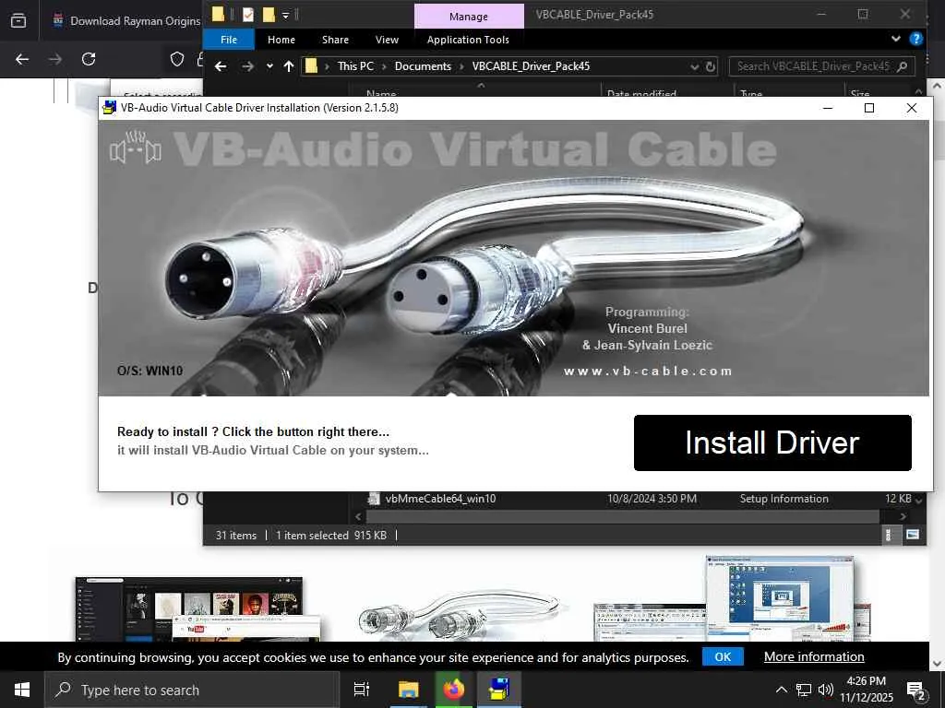Click Explorer horizontal scrollbar right arrow
Image resolution: width=945 pixels, height=708 pixels.
pyautogui.click(x=903, y=516)
